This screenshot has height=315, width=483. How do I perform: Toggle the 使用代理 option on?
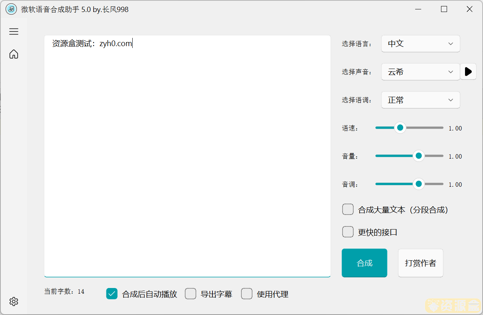(x=247, y=294)
